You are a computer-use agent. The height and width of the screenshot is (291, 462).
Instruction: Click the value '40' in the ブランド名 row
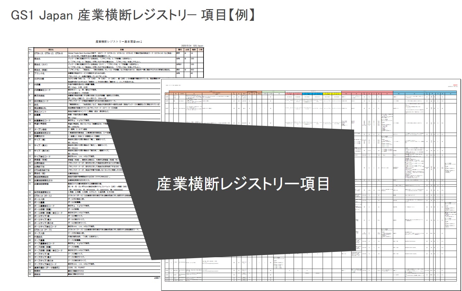point(192,73)
